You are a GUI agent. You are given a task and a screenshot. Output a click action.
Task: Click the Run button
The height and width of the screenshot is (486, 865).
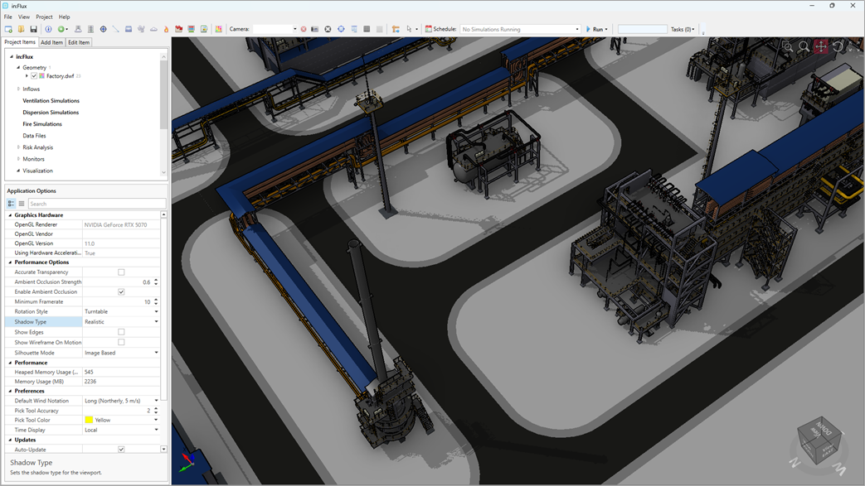(595, 29)
